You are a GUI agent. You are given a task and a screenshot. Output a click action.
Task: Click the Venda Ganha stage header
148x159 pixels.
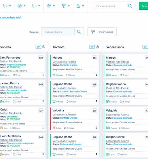click(x=115, y=47)
